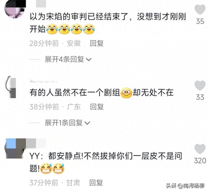This screenshot has width=209, height=193.
Task: Reply to the comment from 安徽
Action: click(97, 43)
